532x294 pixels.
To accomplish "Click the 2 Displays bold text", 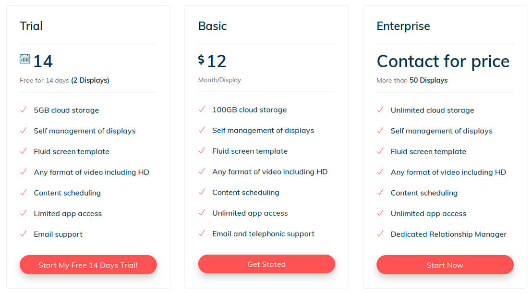I will (90, 80).
